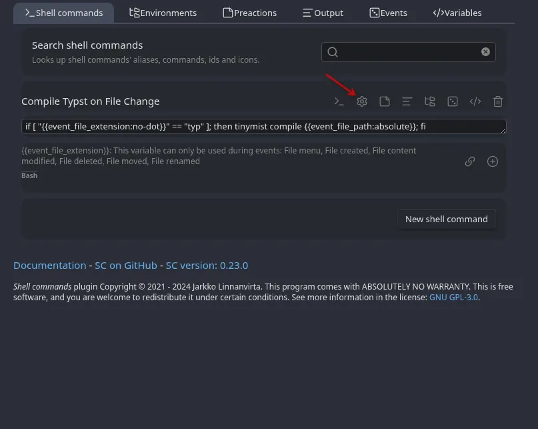
Task: Create a new shell command
Action: [446, 219]
